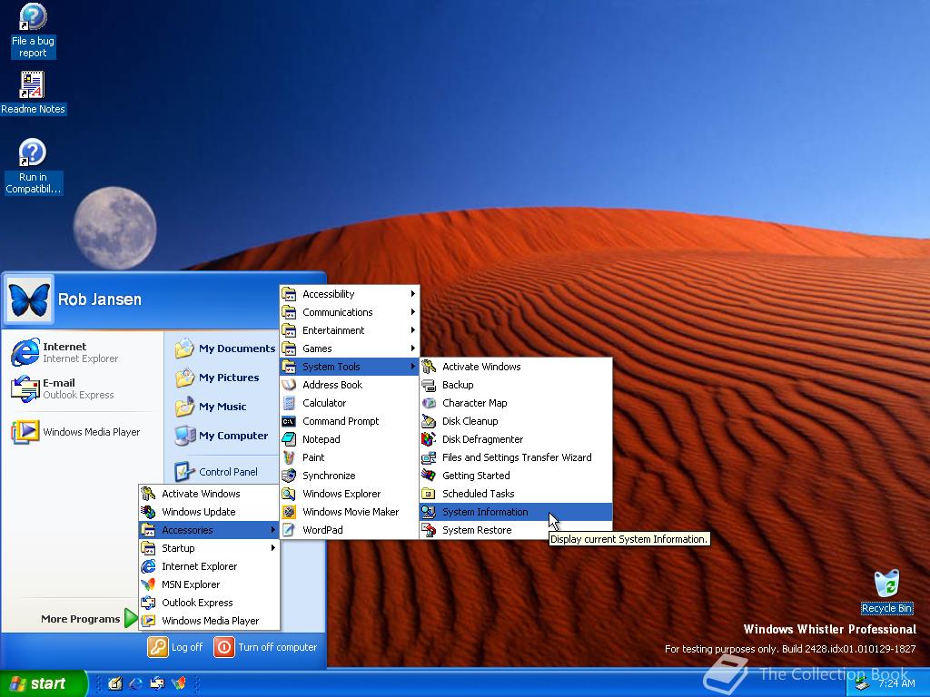Click the system tray clock 7:24 AM

(896, 683)
